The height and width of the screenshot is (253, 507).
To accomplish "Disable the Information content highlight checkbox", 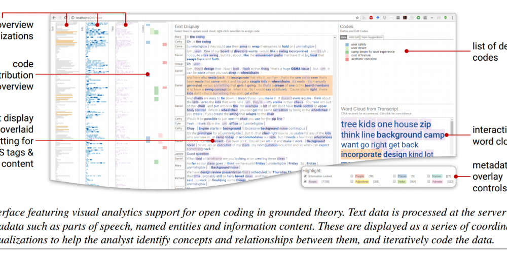I will tap(305, 176).
